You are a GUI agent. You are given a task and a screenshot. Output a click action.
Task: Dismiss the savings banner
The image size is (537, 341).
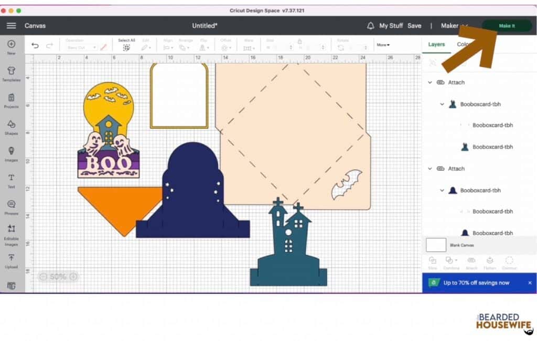point(530,283)
